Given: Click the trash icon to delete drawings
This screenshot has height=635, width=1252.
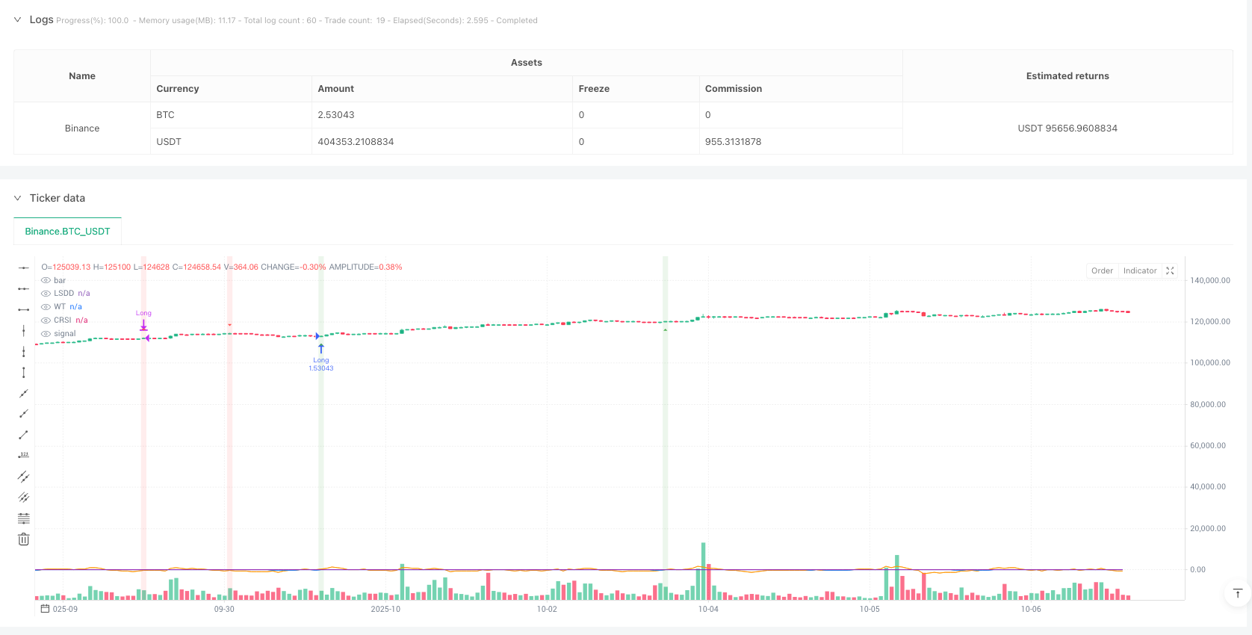Looking at the screenshot, I should (24, 539).
